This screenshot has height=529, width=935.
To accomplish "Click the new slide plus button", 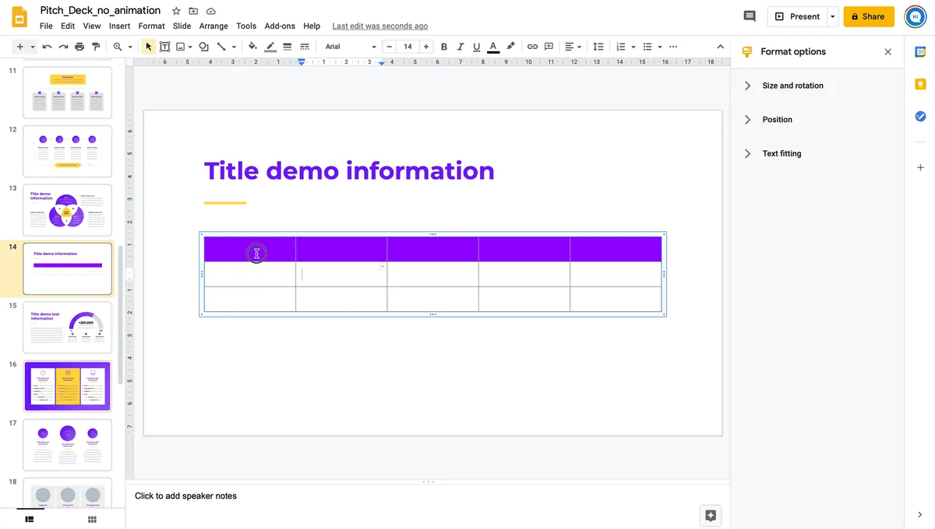I will pos(19,47).
